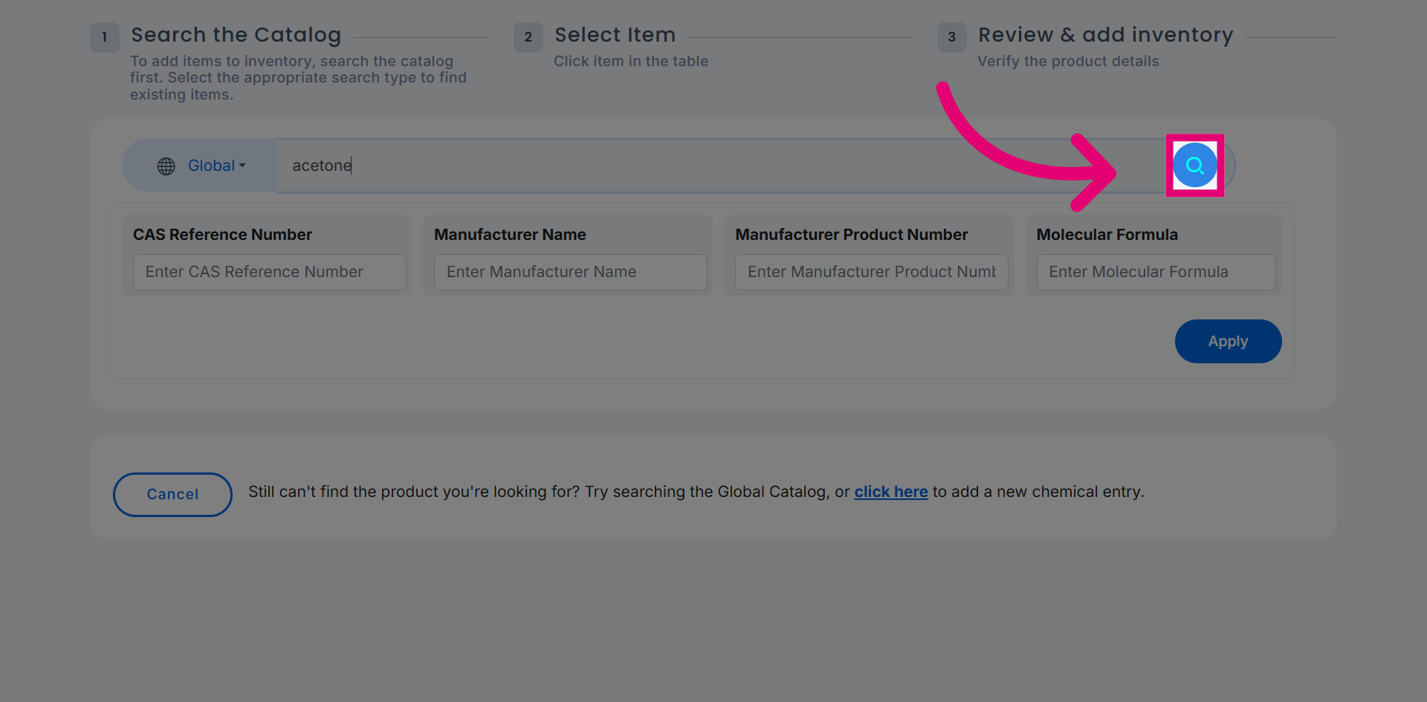The width and height of the screenshot is (1427, 702).
Task: Click the CAS Reference Number field
Action: [269, 272]
